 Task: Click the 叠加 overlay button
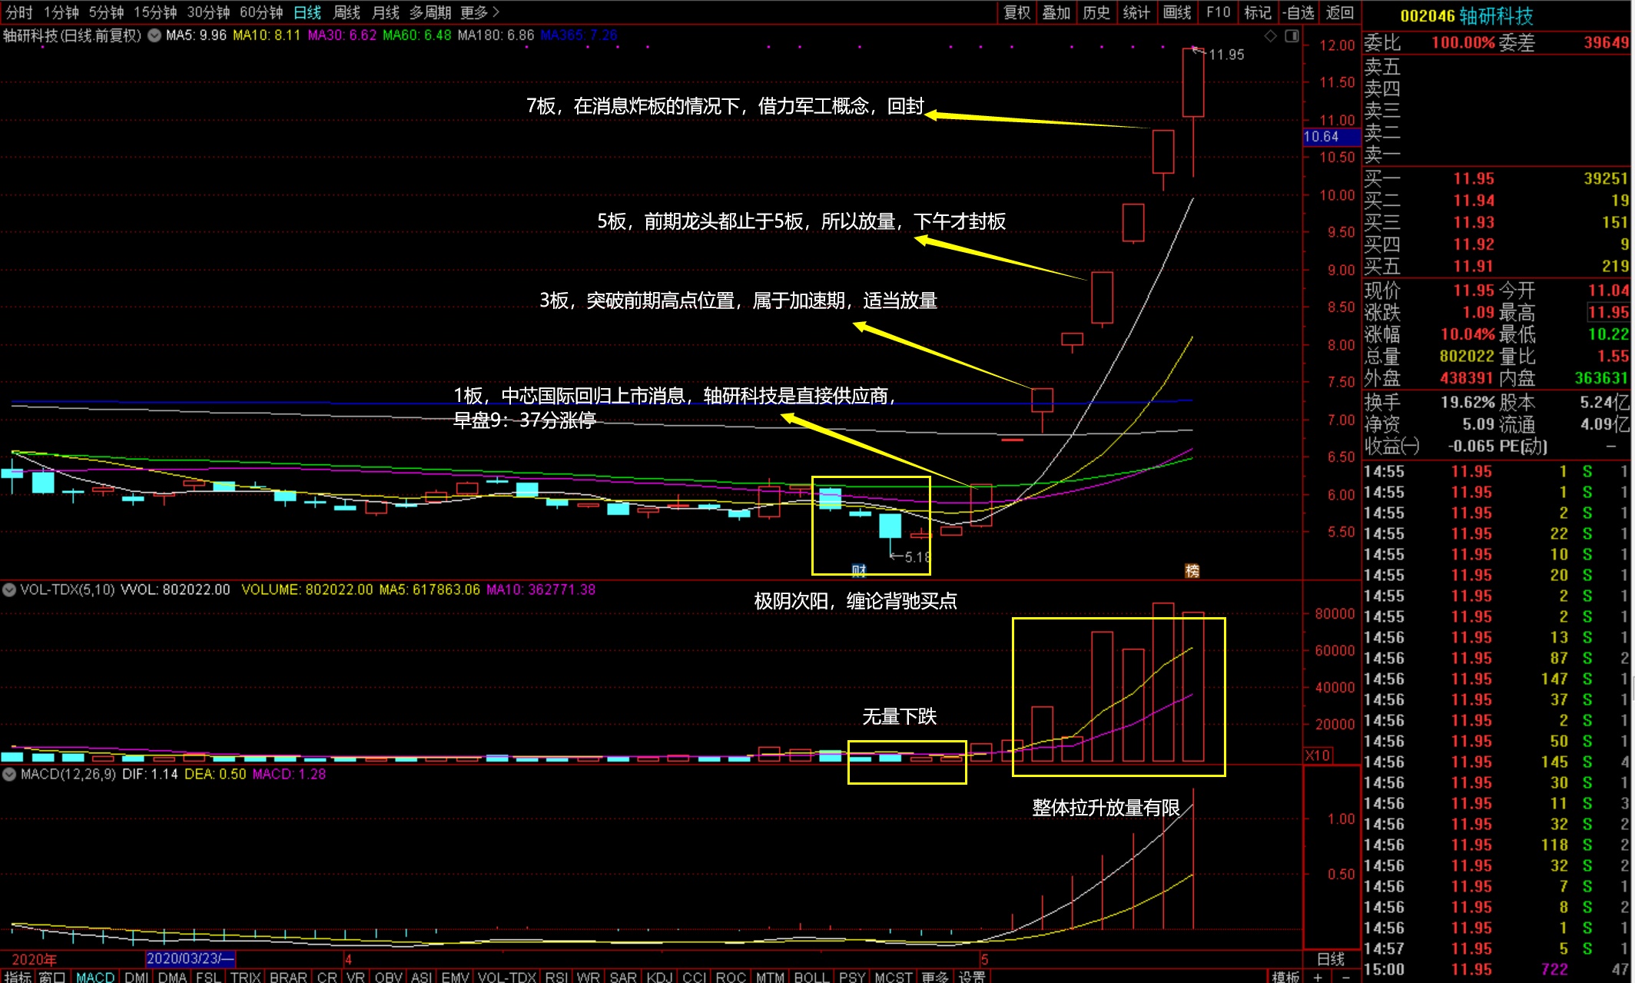1056,12
